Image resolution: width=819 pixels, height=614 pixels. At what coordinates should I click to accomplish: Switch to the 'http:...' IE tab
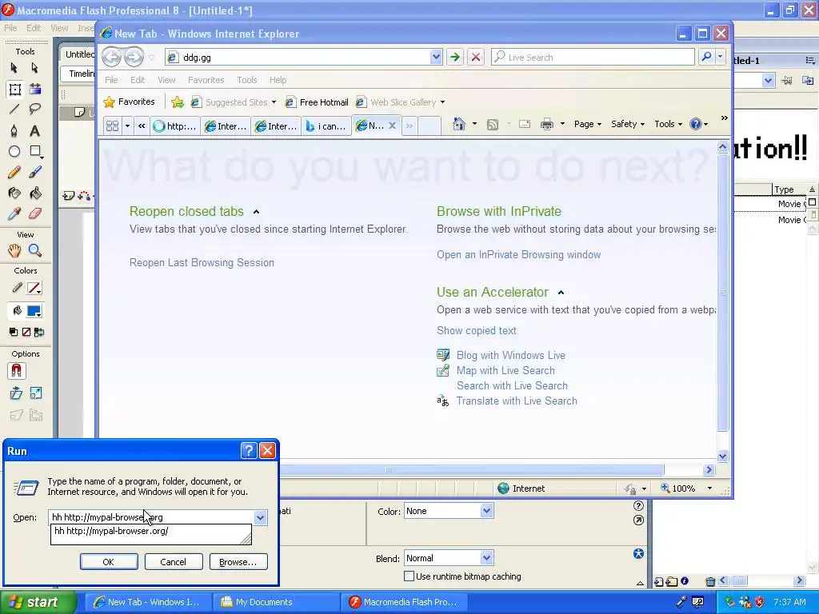pos(175,126)
